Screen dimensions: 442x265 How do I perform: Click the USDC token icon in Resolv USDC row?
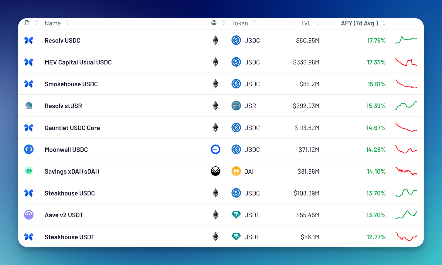click(x=236, y=40)
